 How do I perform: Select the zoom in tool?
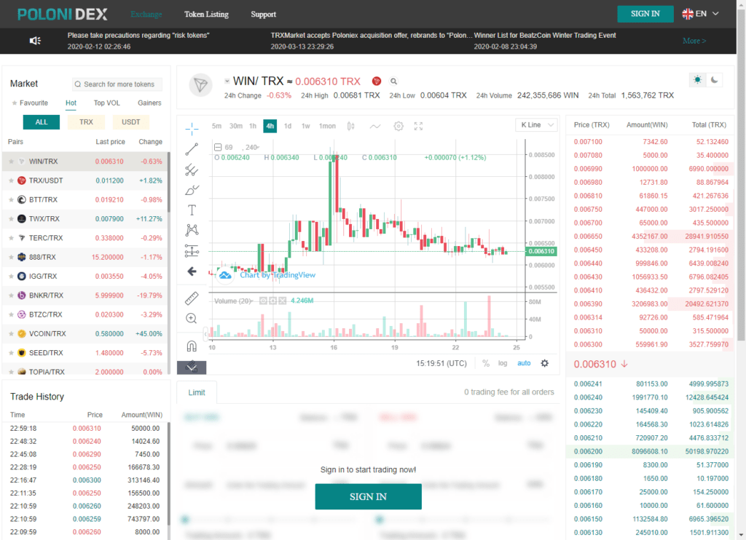tap(192, 319)
